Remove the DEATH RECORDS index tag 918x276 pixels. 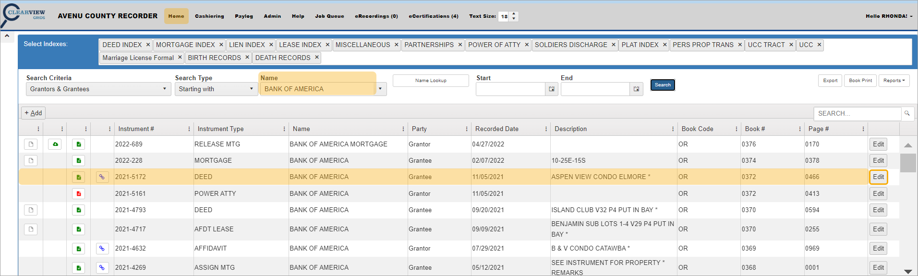click(x=317, y=58)
